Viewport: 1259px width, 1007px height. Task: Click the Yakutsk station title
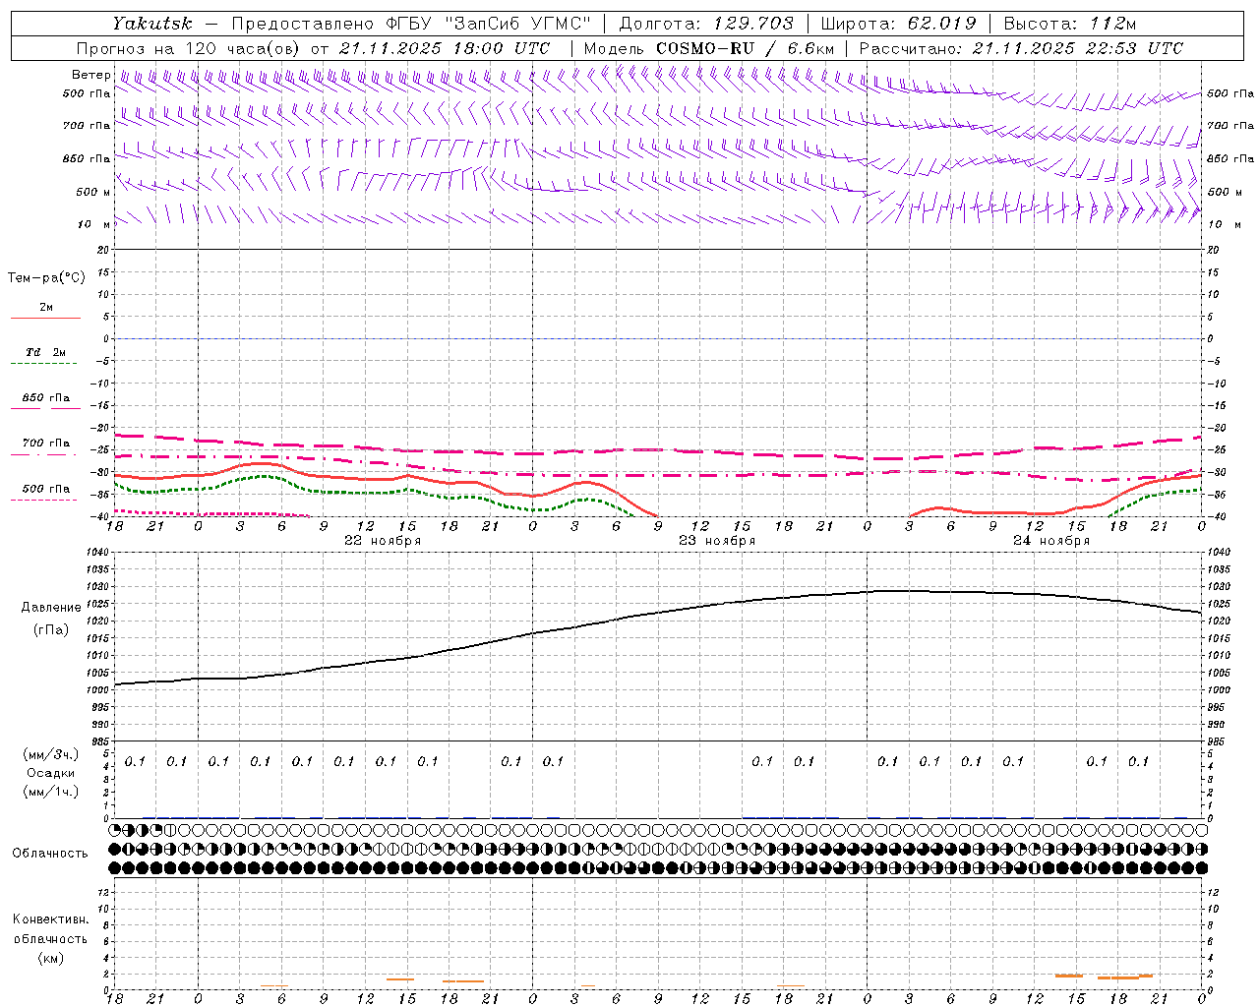pos(151,24)
